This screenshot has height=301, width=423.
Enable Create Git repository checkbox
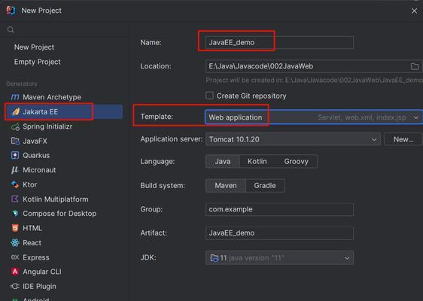[209, 96]
